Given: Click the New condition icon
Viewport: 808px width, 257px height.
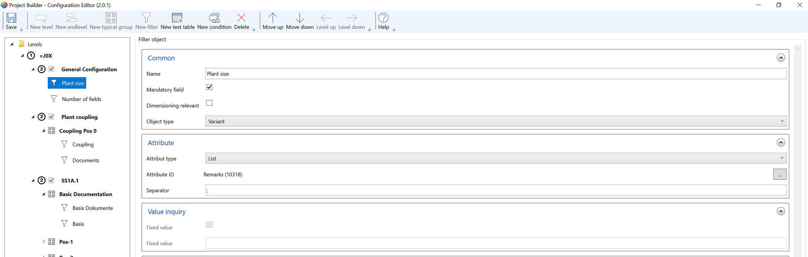Looking at the screenshot, I should point(214,18).
